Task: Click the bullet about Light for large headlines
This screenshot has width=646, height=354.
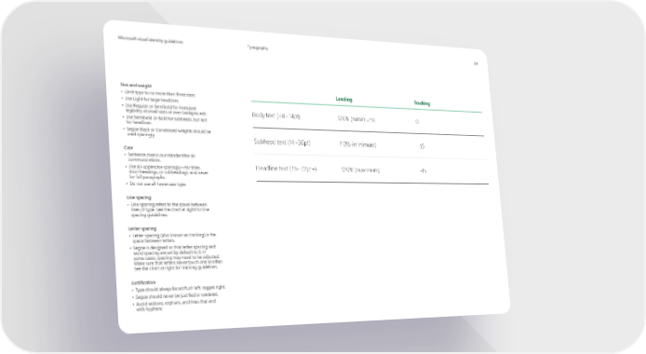Action: pos(151,100)
